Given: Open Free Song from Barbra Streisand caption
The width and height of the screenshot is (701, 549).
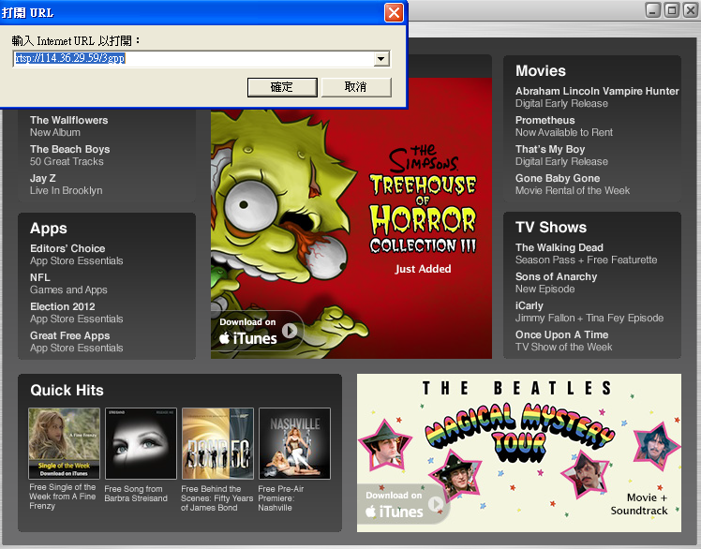Looking at the screenshot, I should click(x=136, y=494).
